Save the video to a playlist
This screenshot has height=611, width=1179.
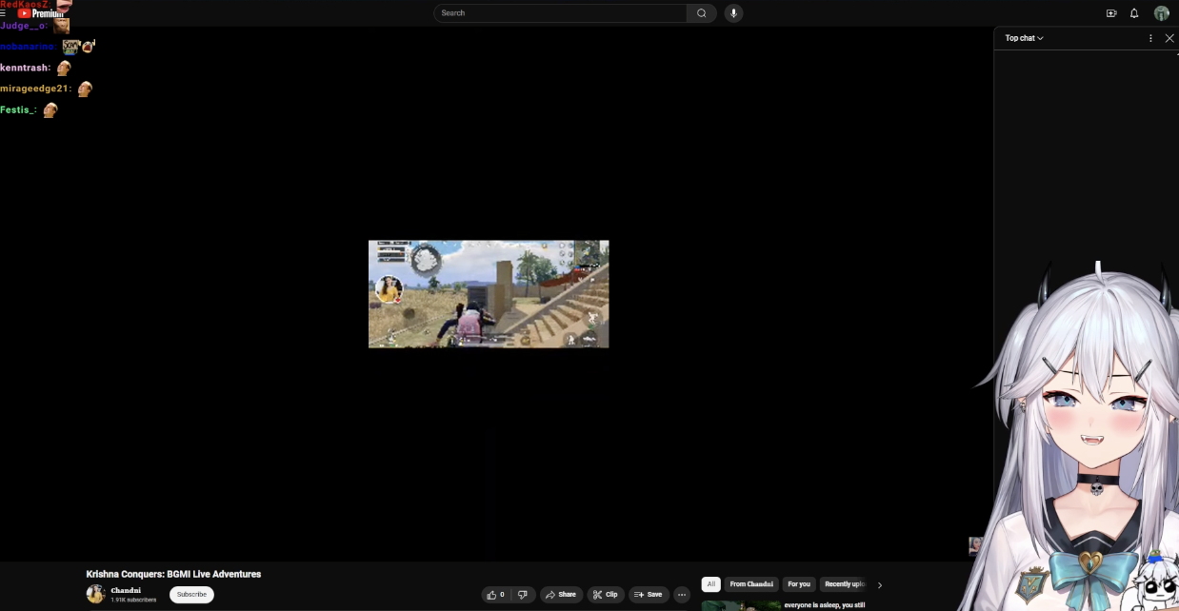coord(649,595)
